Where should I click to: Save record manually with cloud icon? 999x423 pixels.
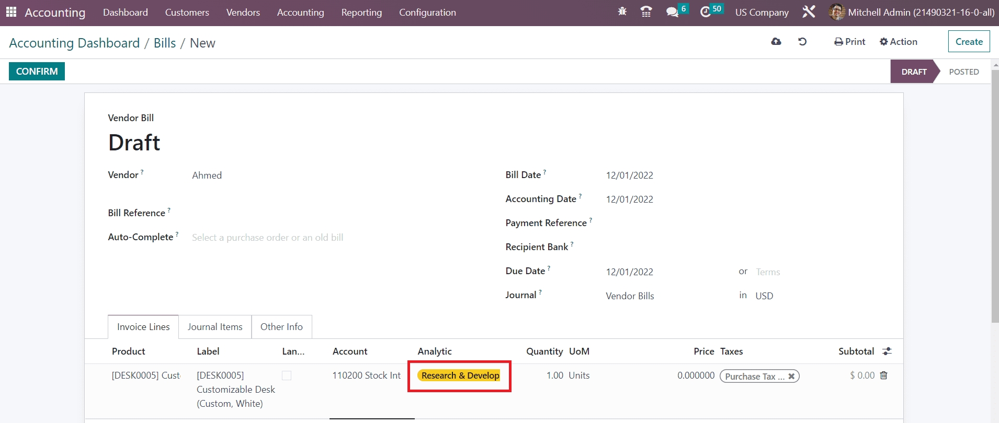coord(776,42)
